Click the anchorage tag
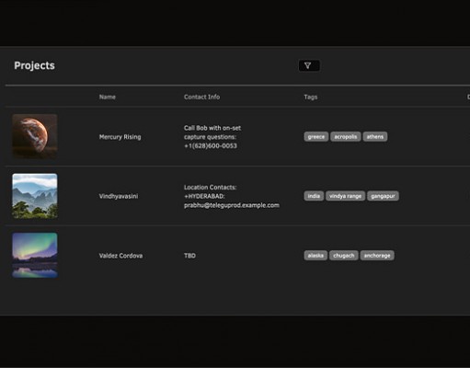This screenshot has height=368, width=470. point(377,256)
